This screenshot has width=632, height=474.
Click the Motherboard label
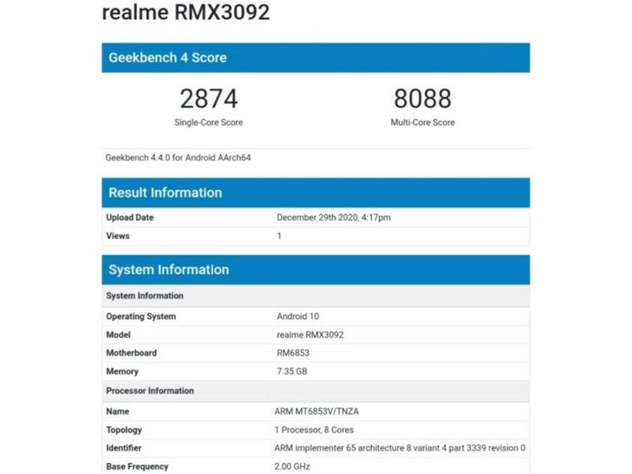click(131, 353)
